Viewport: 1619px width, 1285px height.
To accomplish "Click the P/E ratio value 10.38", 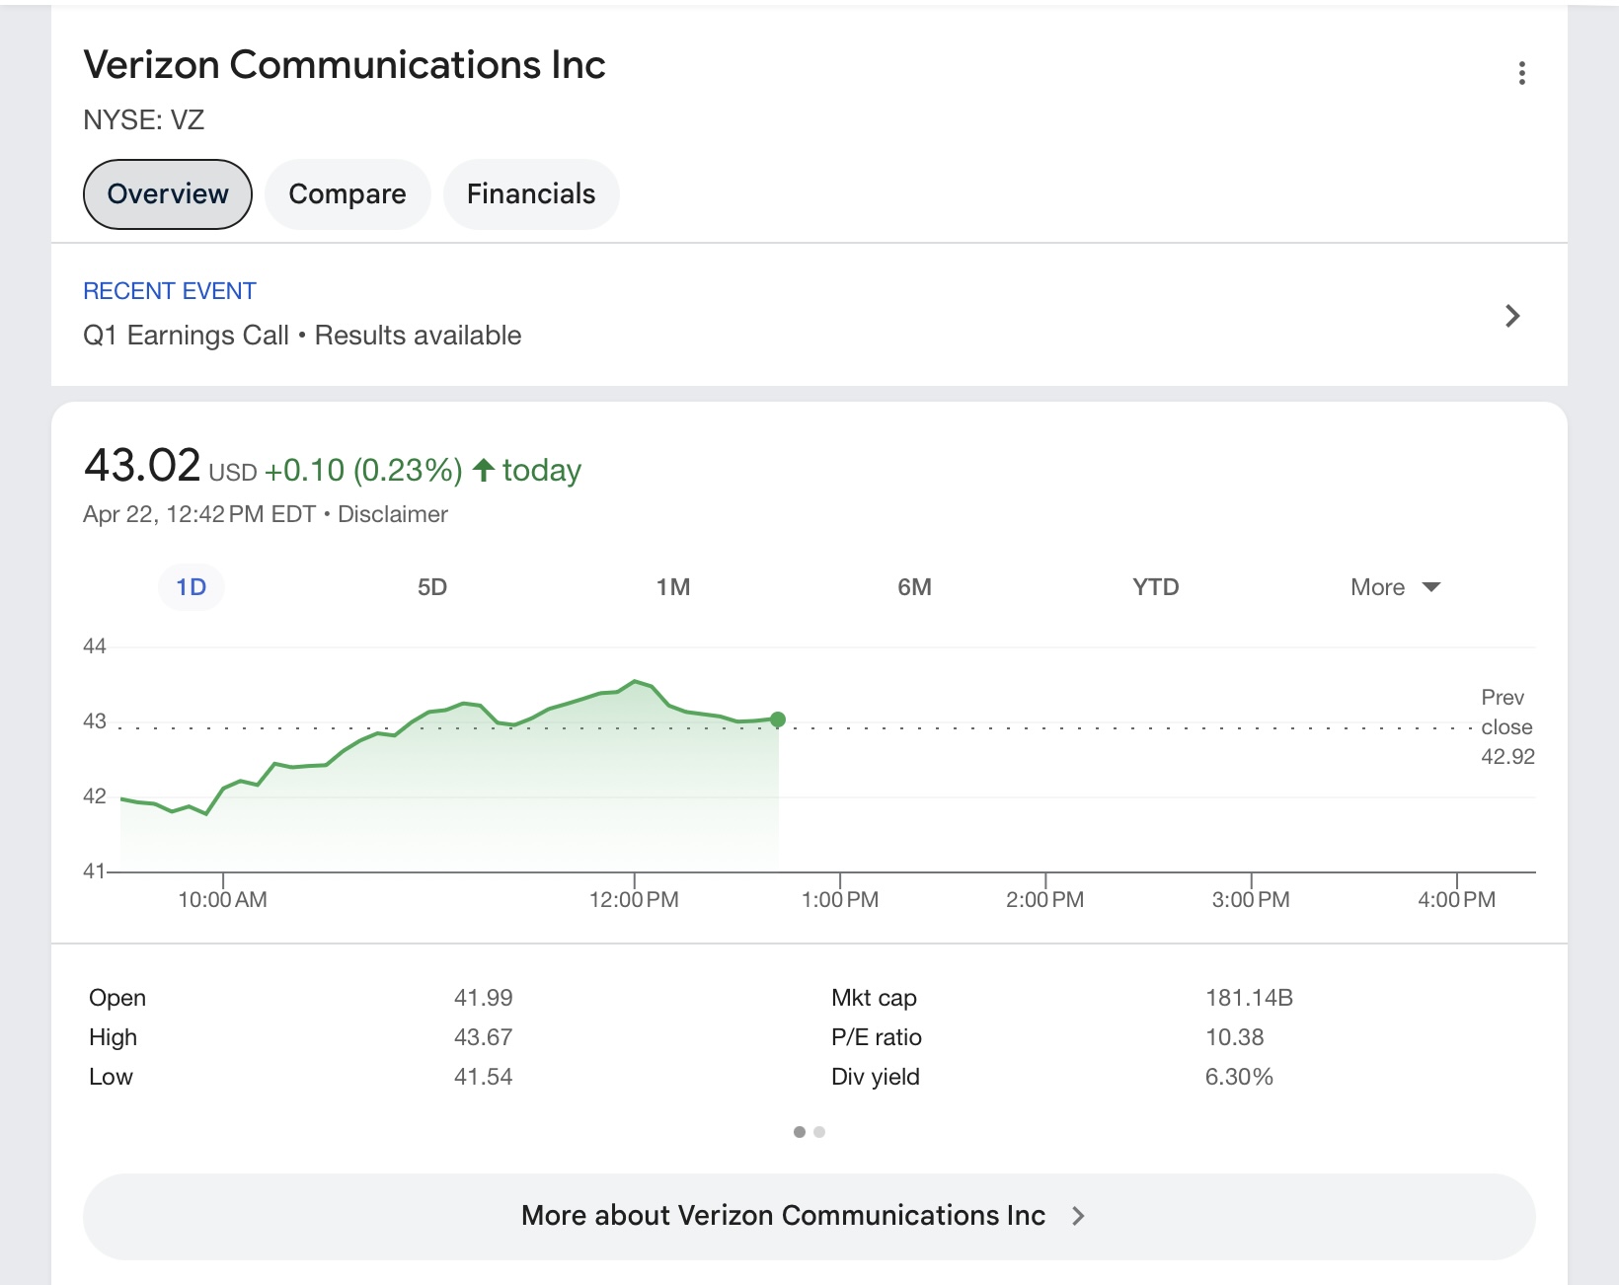I will coord(1235,1037).
